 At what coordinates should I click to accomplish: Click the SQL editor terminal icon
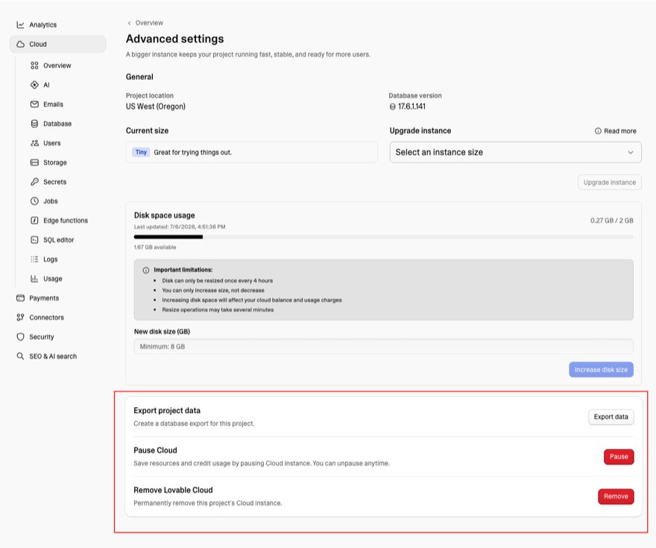click(x=34, y=239)
